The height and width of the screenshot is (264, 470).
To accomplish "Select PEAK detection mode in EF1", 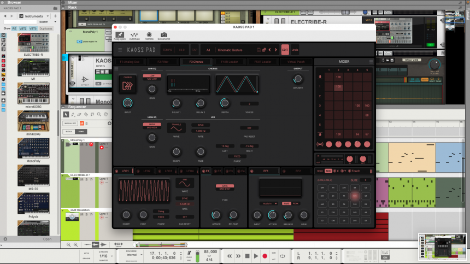I will 296,203.
